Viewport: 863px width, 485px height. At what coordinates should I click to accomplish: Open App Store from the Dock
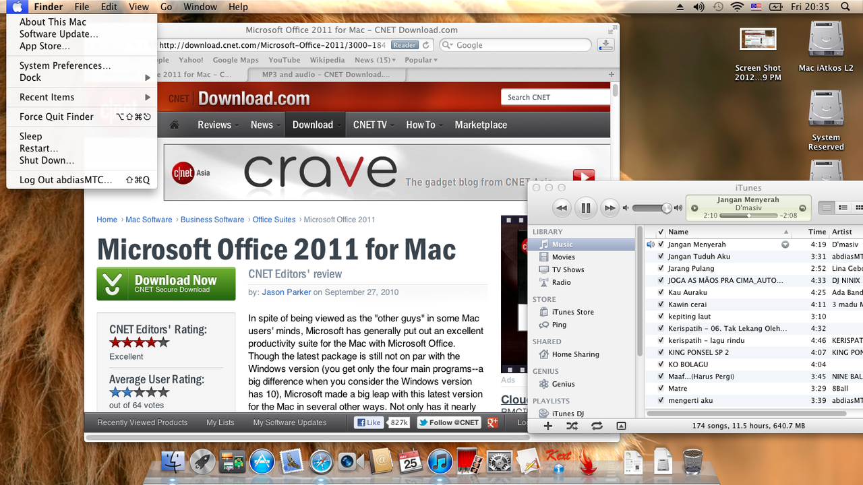point(262,461)
